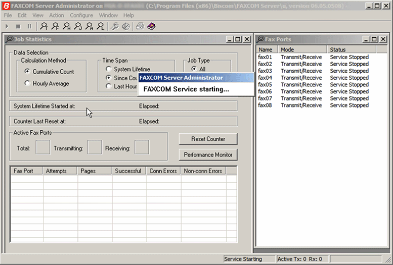Click the gear settings toolbar icon

tap(126, 26)
